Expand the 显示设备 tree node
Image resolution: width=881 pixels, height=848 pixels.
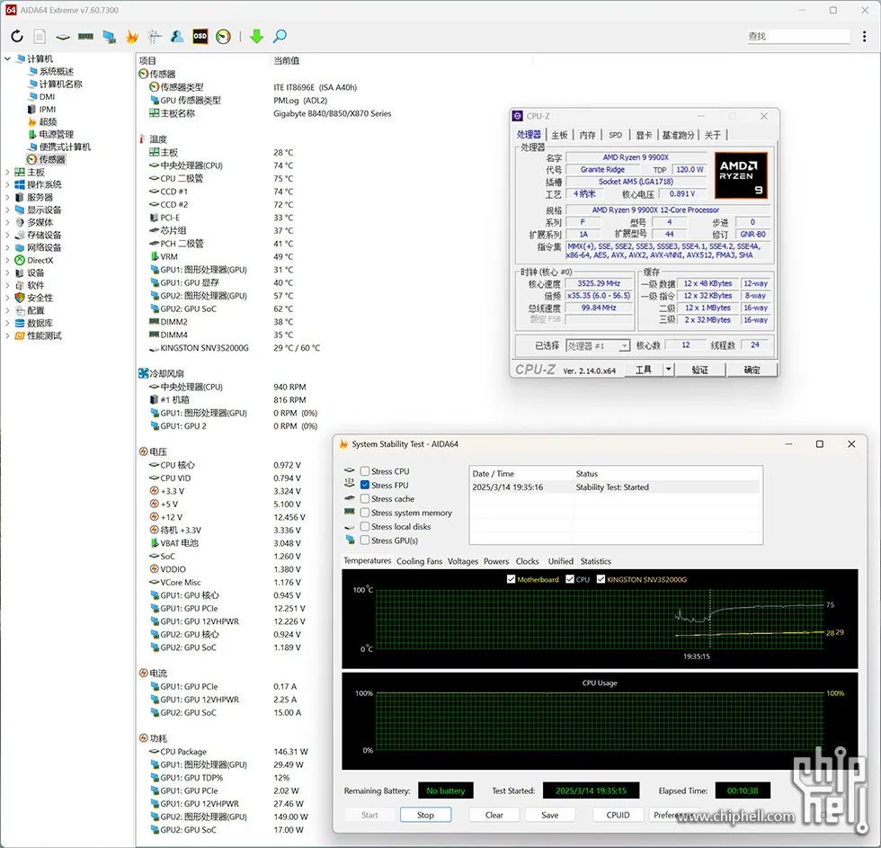pyautogui.click(x=7, y=210)
